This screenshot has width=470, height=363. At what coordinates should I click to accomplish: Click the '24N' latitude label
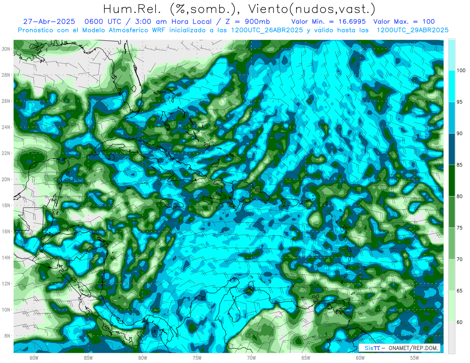6,127
